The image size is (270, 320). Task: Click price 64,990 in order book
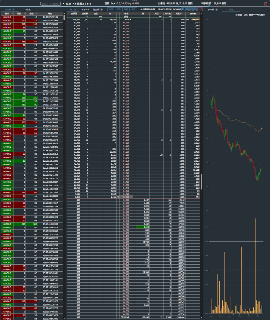[x=126, y=23]
